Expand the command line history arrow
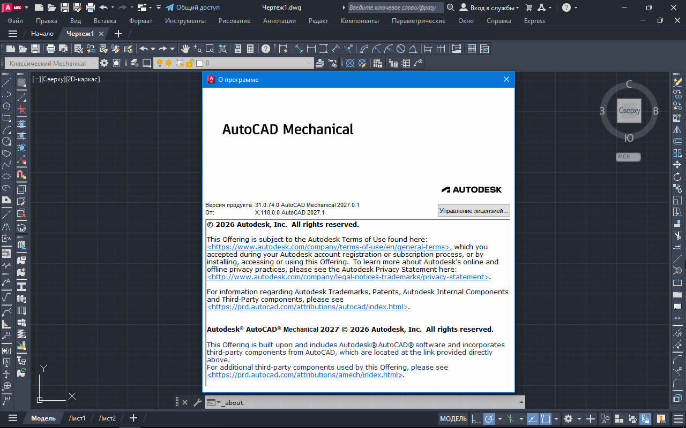 click(x=521, y=402)
